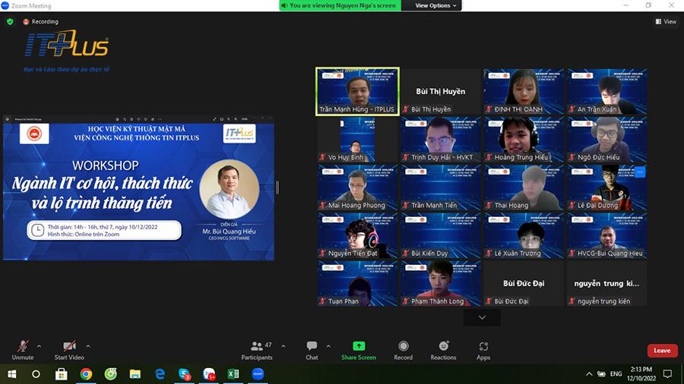The image size is (684, 384).
Task: Open the Chat panel
Action: point(312,348)
